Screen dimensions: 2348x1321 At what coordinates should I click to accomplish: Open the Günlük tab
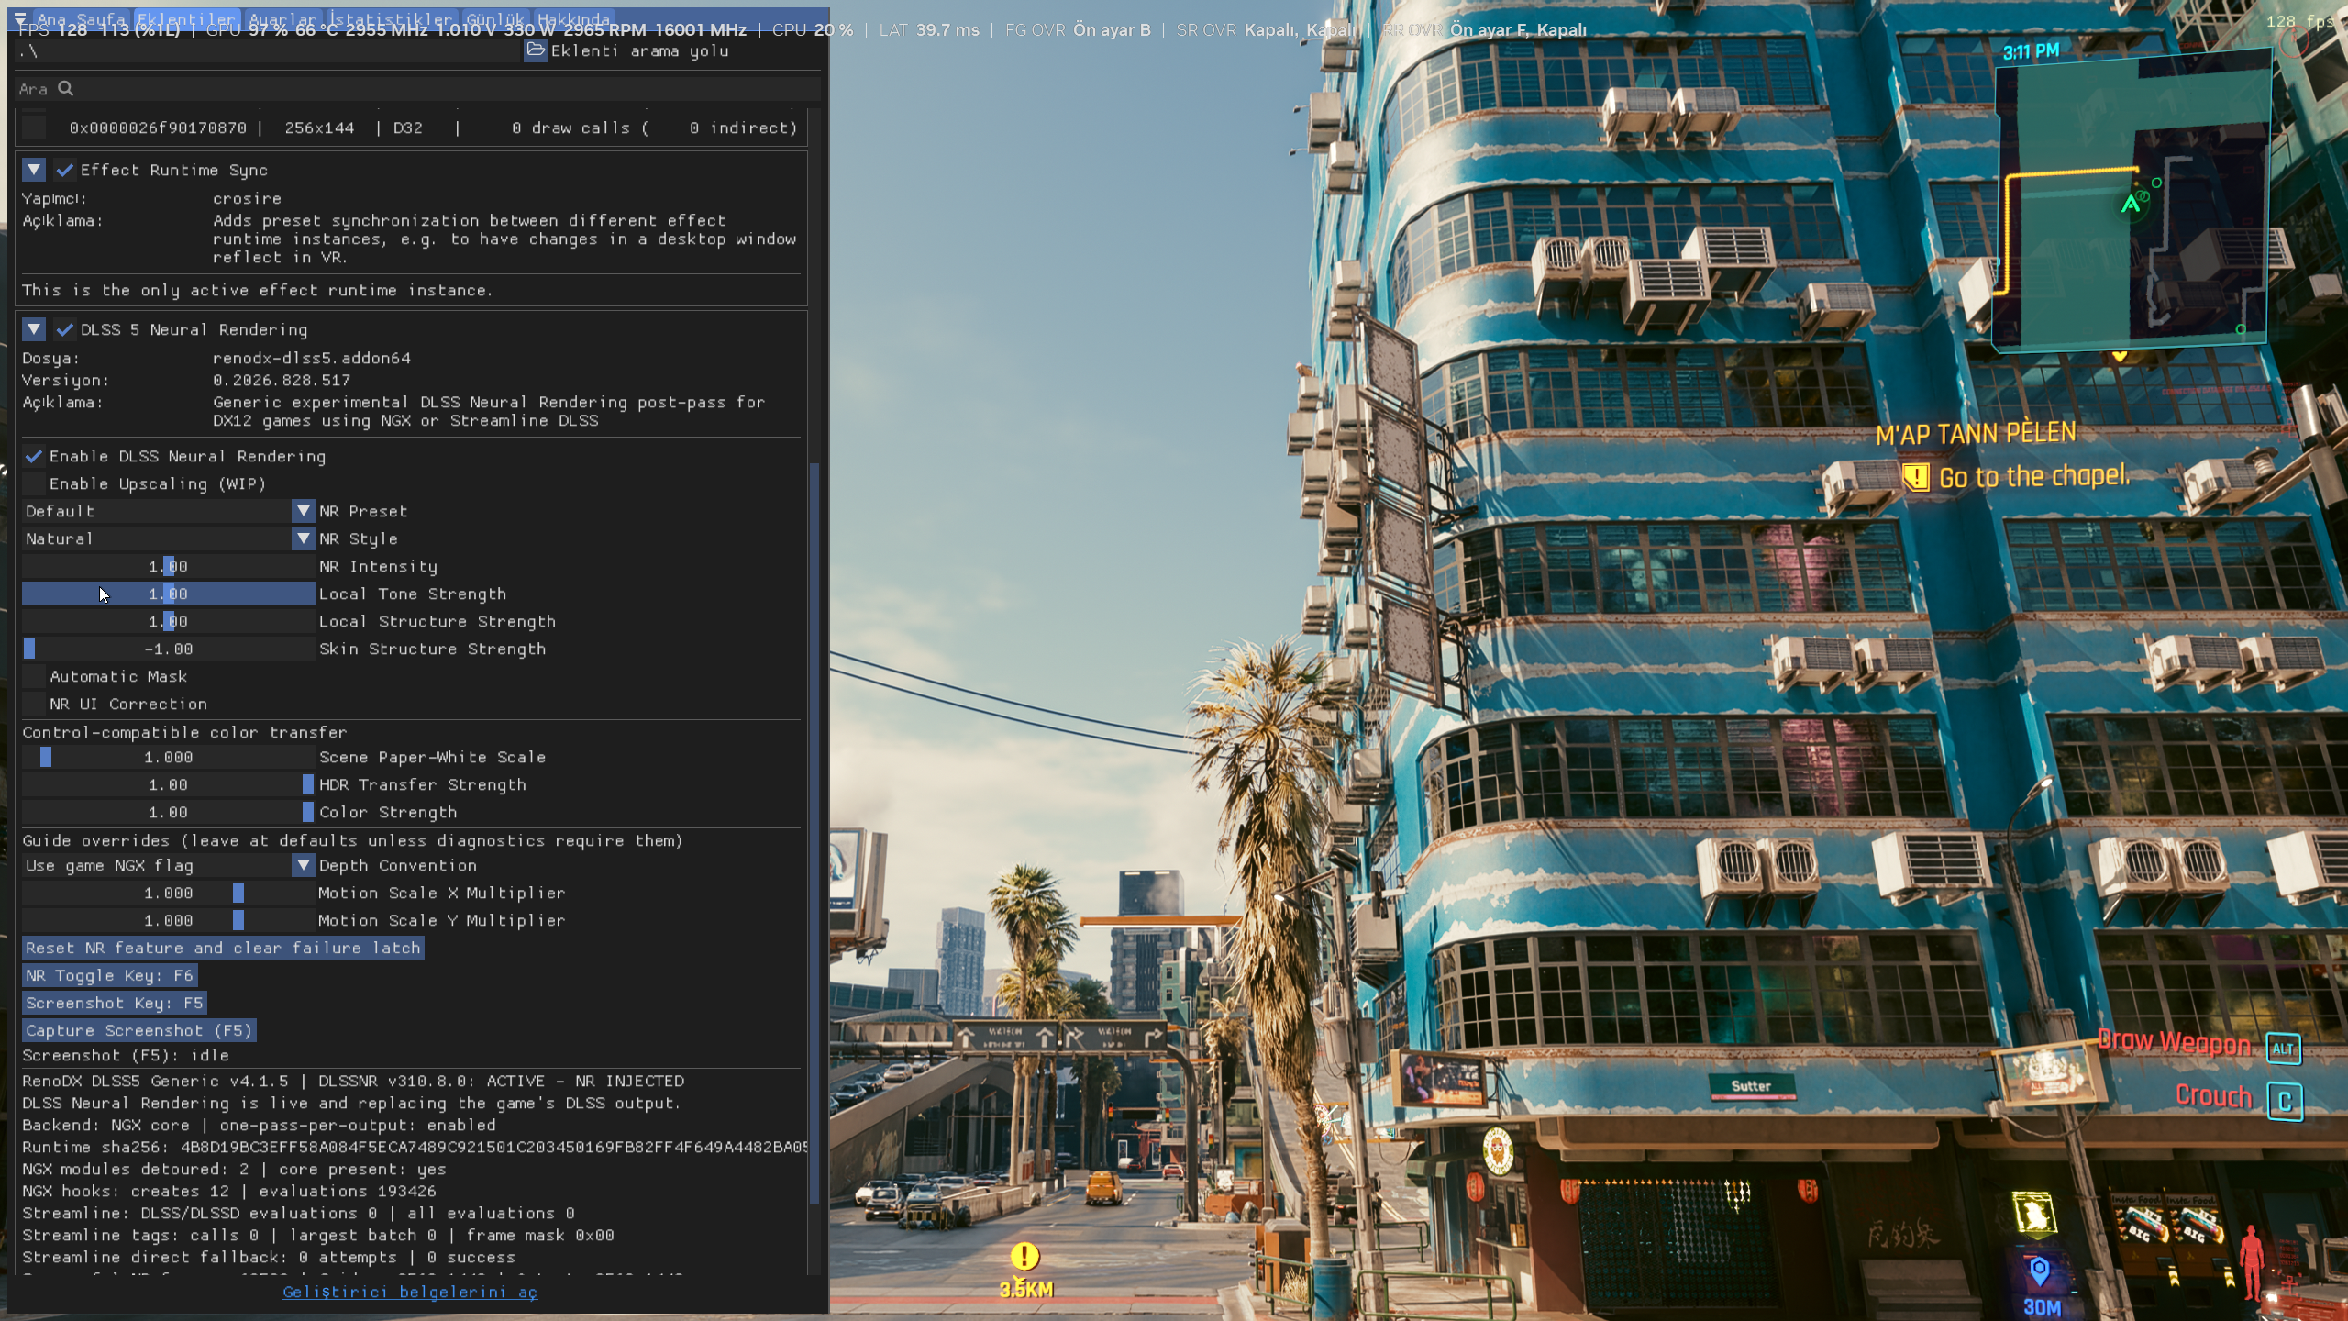click(x=495, y=19)
